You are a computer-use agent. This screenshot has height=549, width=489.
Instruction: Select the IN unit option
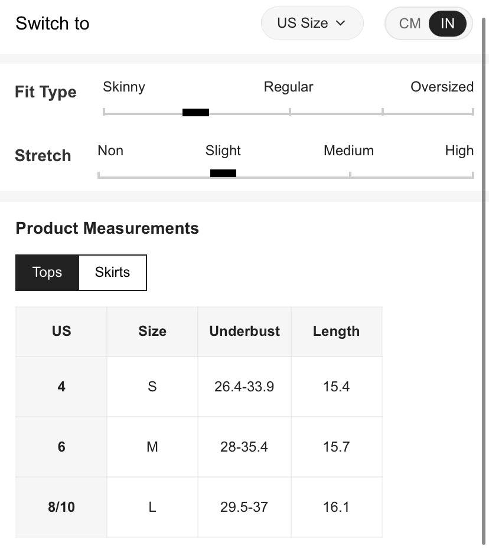[x=448, y=24]
